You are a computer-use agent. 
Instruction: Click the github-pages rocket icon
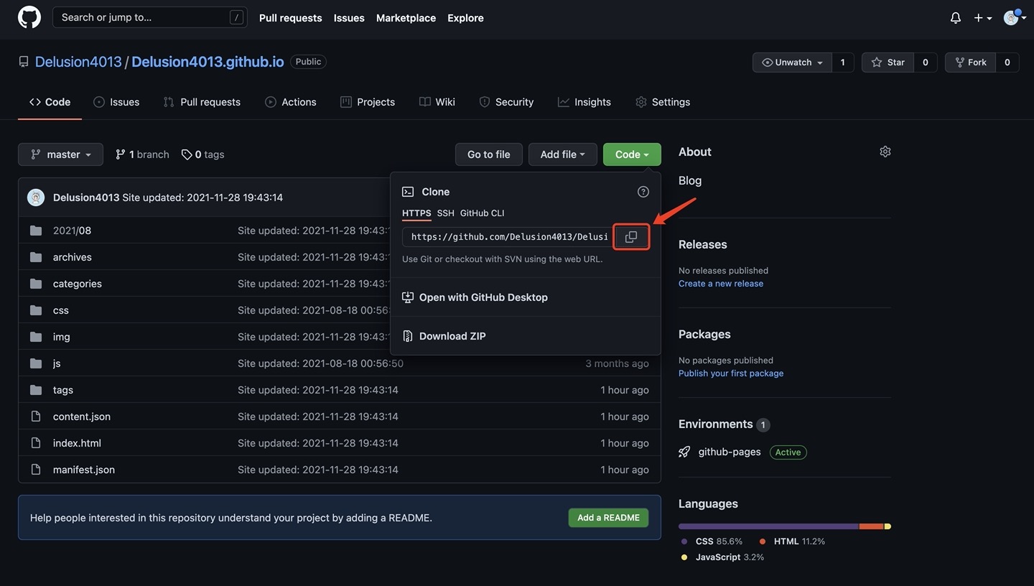[684, 452]
